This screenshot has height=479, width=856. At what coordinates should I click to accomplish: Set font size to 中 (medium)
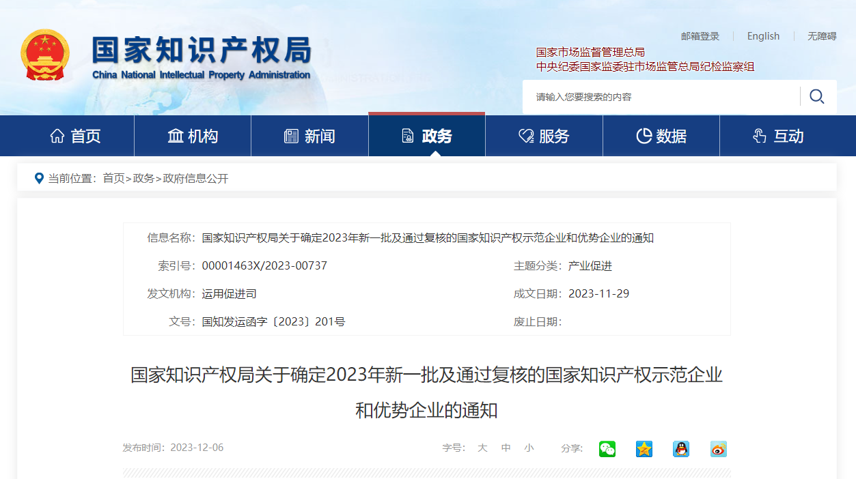[506, 448]
